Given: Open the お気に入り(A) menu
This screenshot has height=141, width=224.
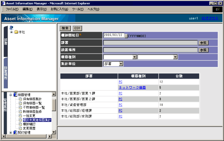Looking at the screenshot, I should (x=59, y=9).
